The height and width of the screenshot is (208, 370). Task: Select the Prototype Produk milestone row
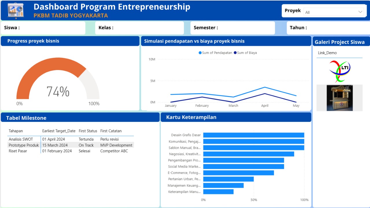coord(58,145)
